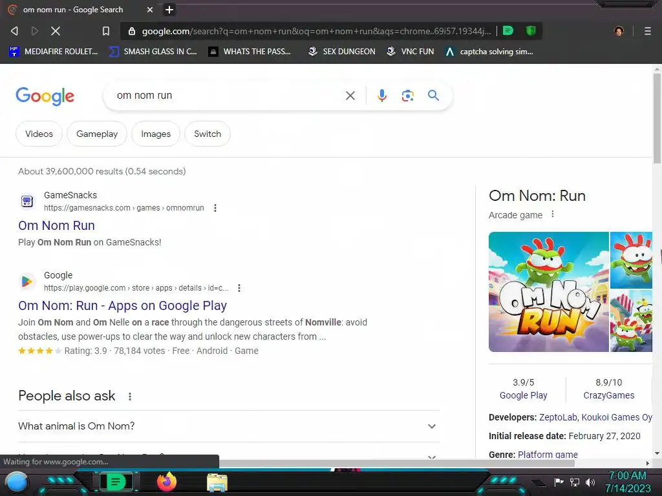Screen dimensions: 662x496
Task: Open the CrazyGames rating link
Action: tap(609, 396)
